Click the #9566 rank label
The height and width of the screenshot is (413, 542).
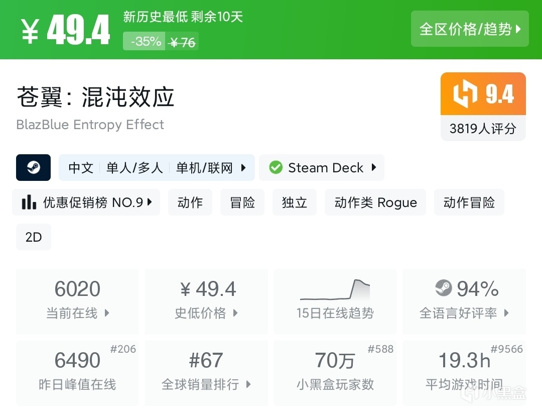point(507,349)
